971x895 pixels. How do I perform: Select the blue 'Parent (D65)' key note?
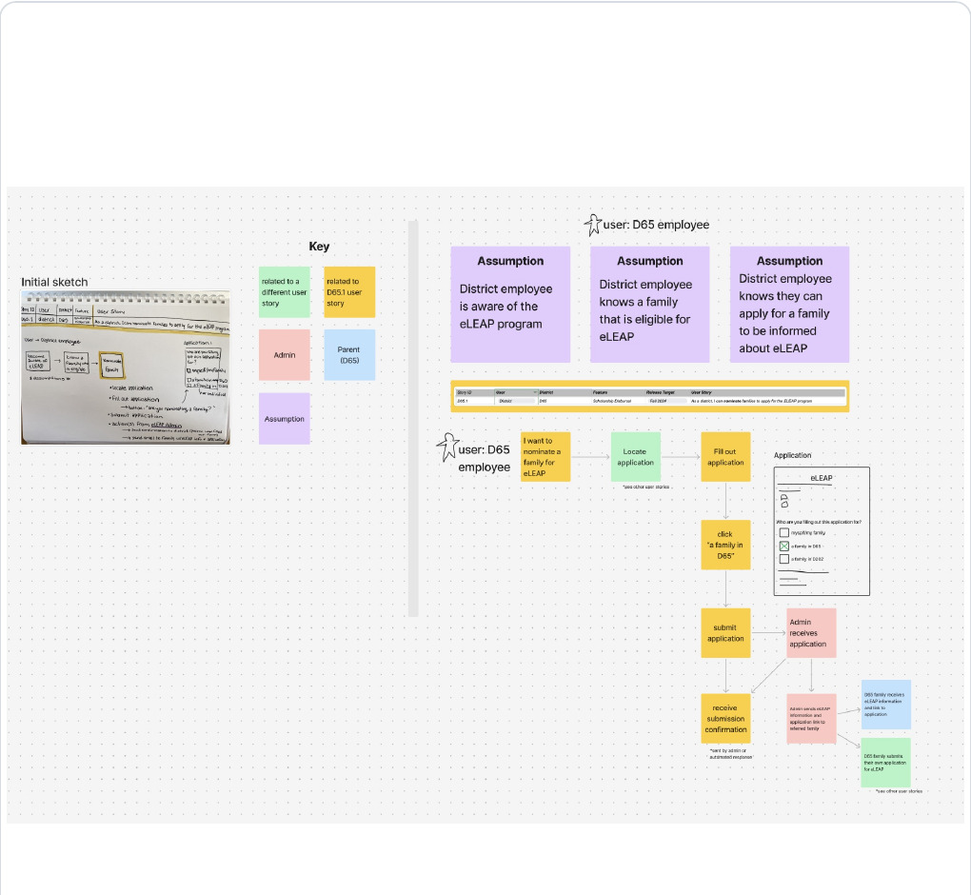349,355
